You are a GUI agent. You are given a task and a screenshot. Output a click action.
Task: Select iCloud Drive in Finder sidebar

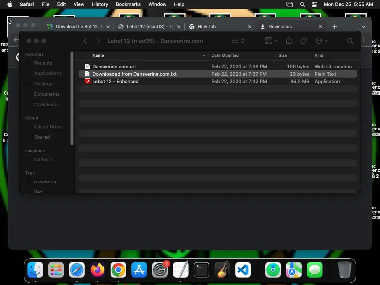coord(47,127)
